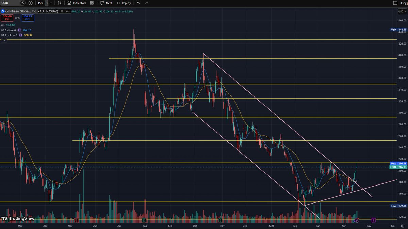Click the red earnings marker near May 2025
Viewport: 408px width, 229px height.
(76, 221)
